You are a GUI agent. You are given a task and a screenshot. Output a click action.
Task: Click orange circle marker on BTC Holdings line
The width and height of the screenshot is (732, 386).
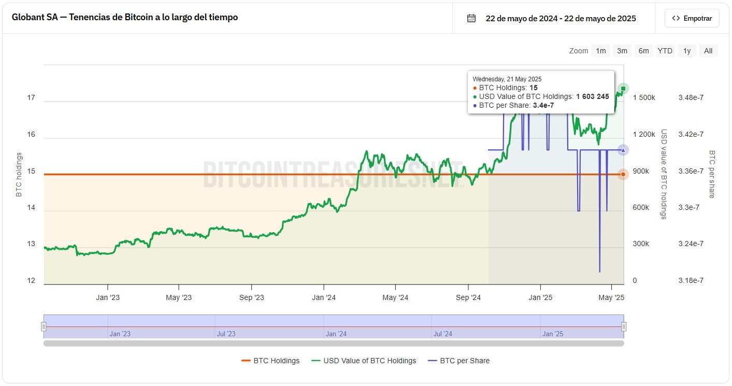(623, 174)
